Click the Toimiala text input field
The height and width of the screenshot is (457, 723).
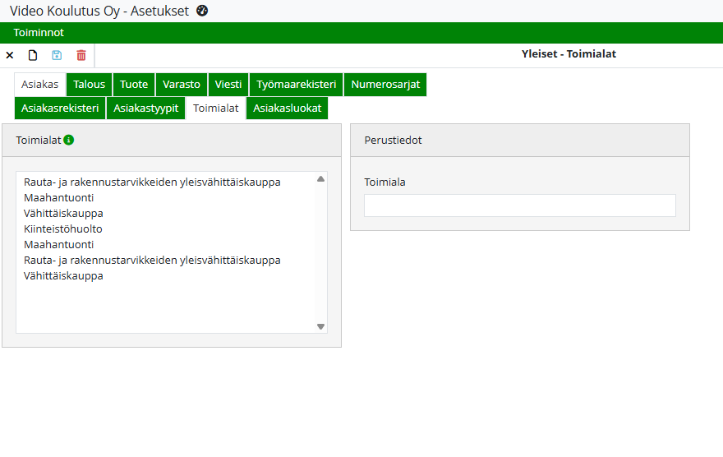point(519,205)
